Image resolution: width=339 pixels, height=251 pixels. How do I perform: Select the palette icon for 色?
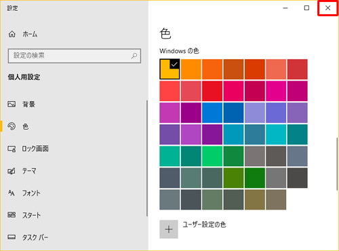coord(12,126)
